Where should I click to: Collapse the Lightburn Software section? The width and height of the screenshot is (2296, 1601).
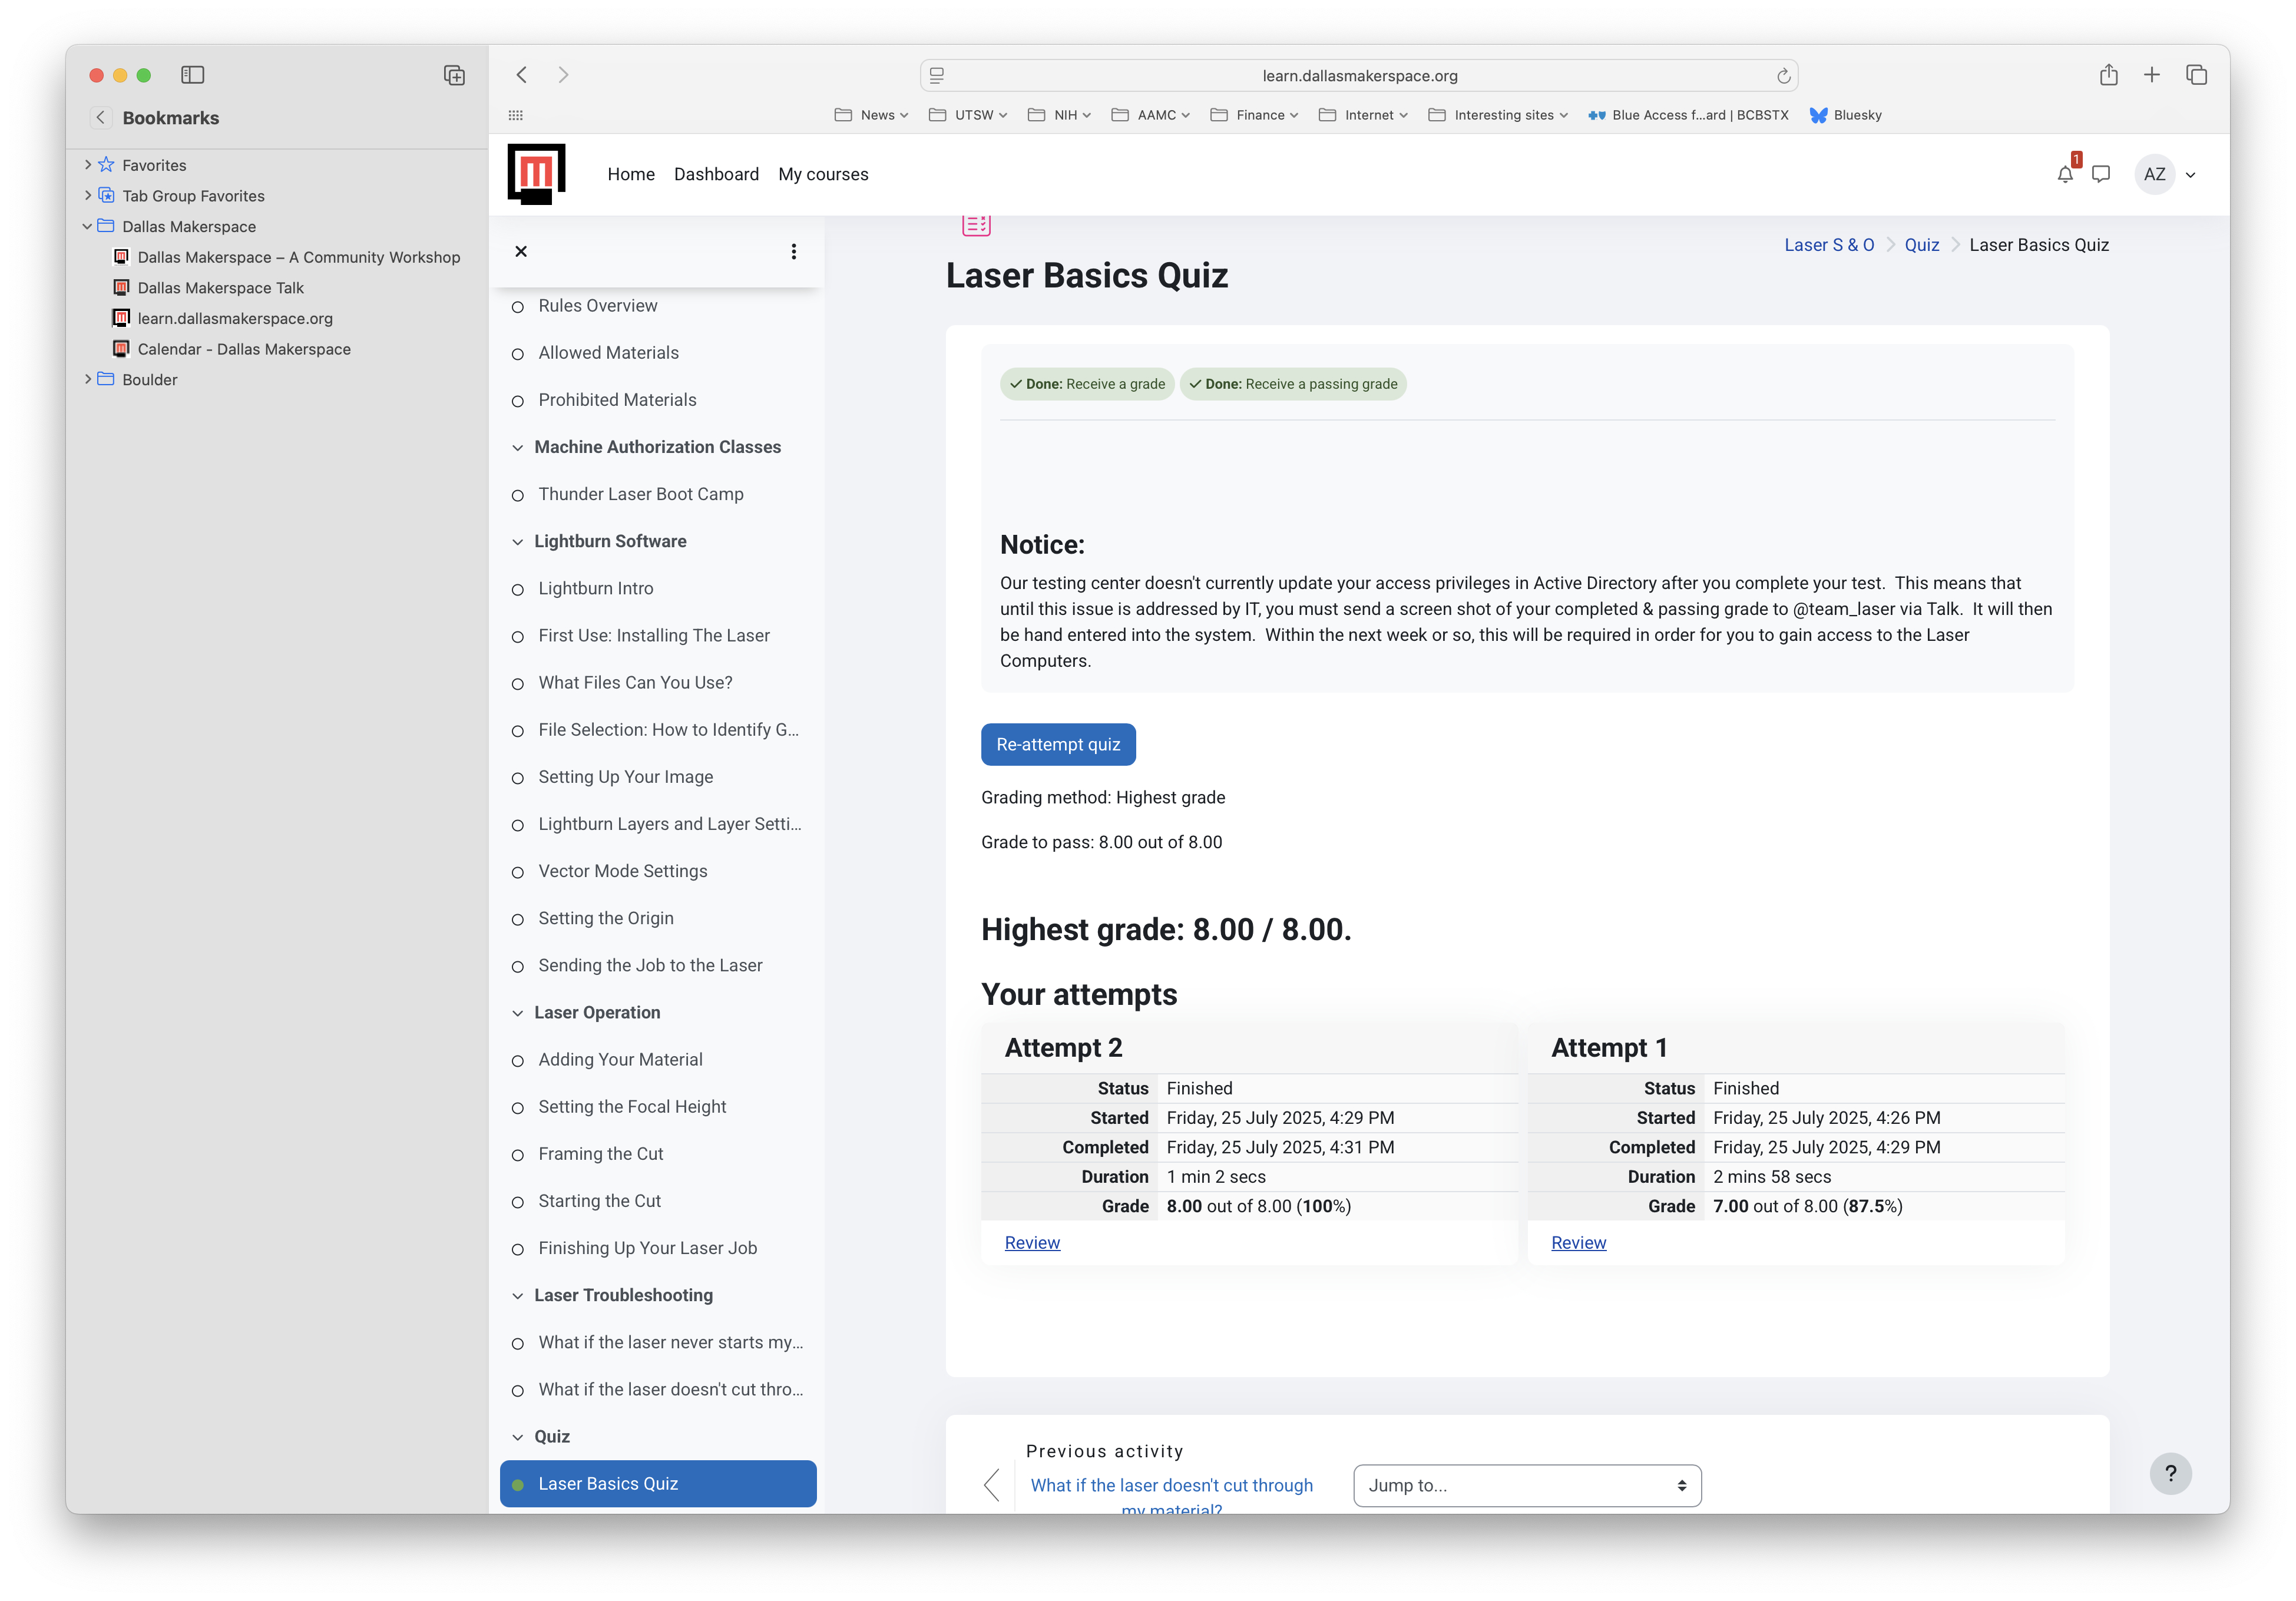tap(518, 542)
